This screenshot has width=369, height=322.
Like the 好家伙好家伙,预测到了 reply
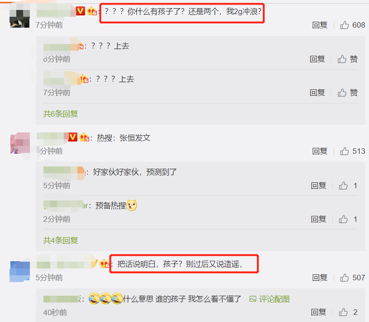tap(343, 186)
